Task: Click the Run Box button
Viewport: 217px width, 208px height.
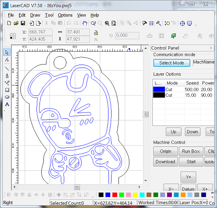Action: pos(191,151)
